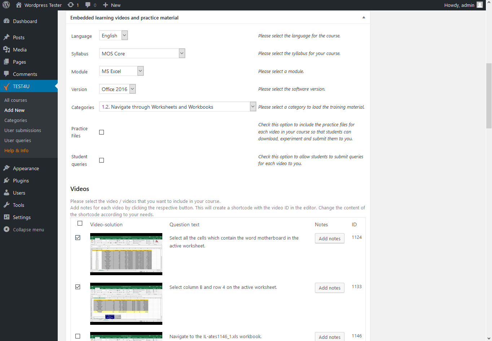Check the video 1146 workbook checkbox

[78, 336]
